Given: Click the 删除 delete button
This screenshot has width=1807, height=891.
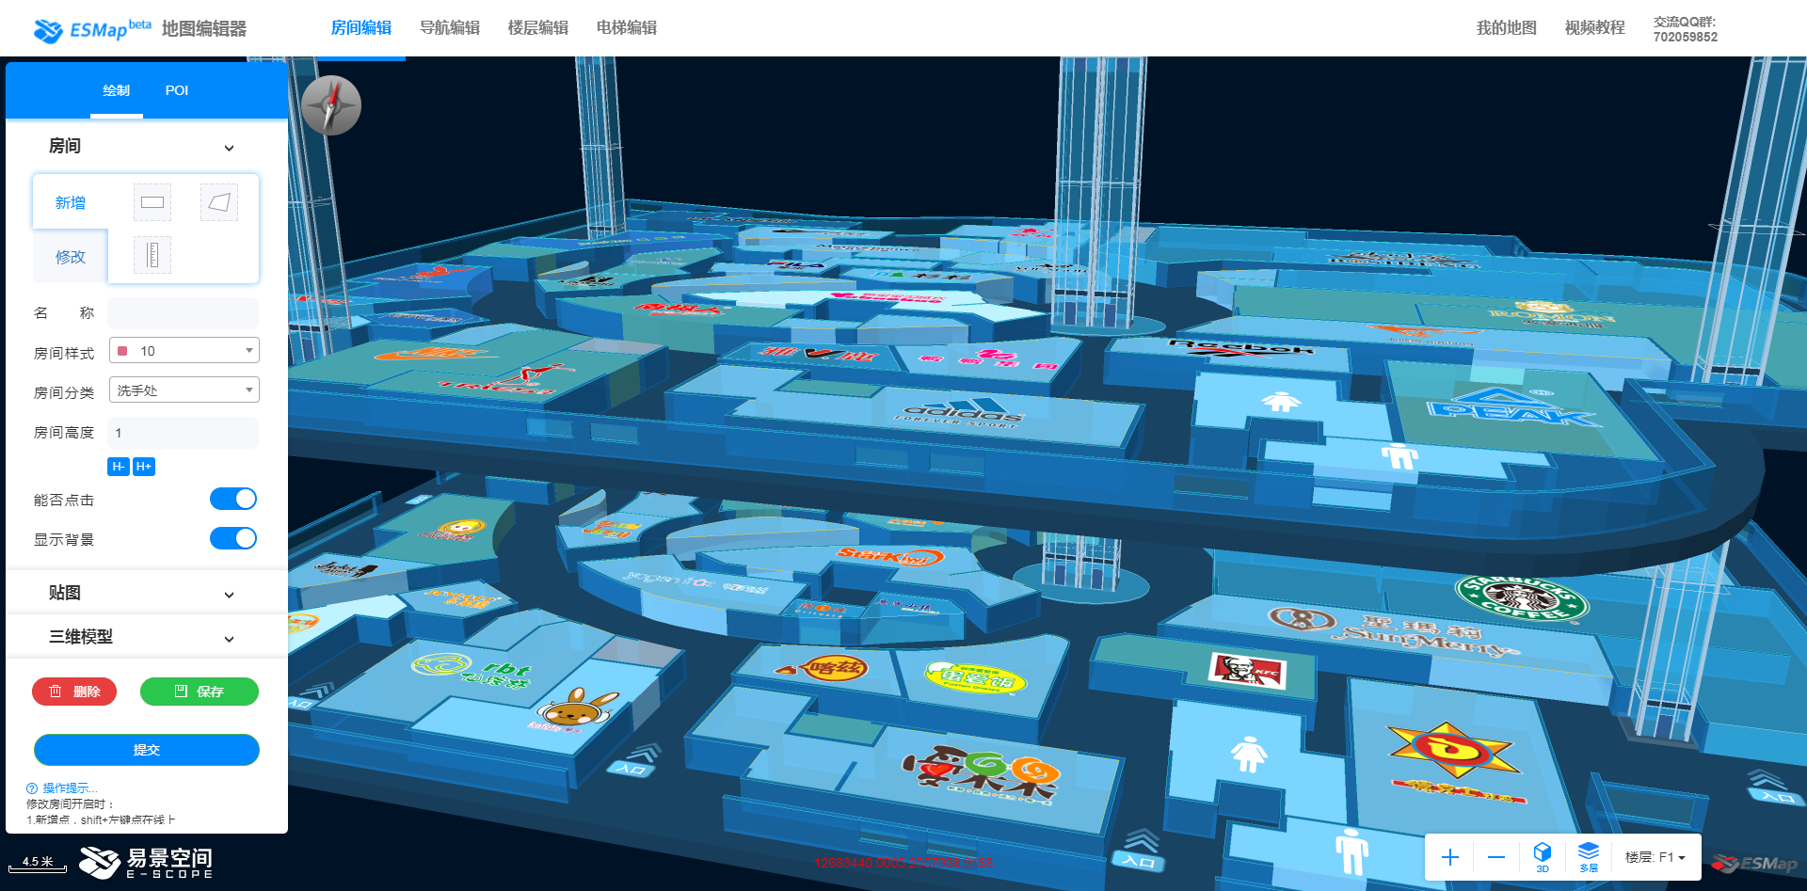Looking at the screenshot, I should coord(74,692).
